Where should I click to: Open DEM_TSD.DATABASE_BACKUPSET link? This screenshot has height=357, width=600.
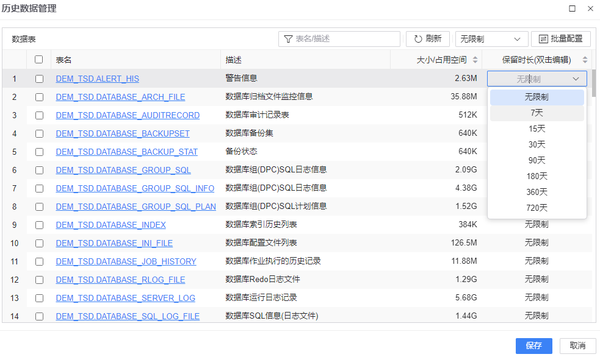tap(123, 133)
